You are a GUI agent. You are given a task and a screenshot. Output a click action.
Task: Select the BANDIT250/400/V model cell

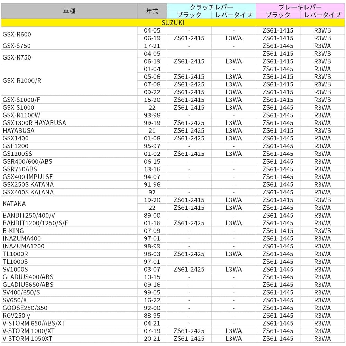(x=69, y=215)
